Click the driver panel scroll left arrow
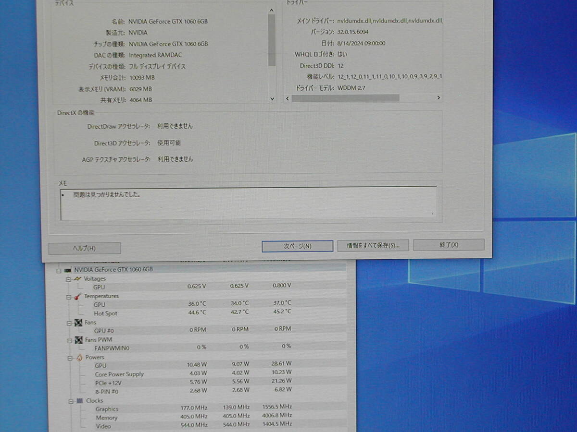 tap(287, 98)
